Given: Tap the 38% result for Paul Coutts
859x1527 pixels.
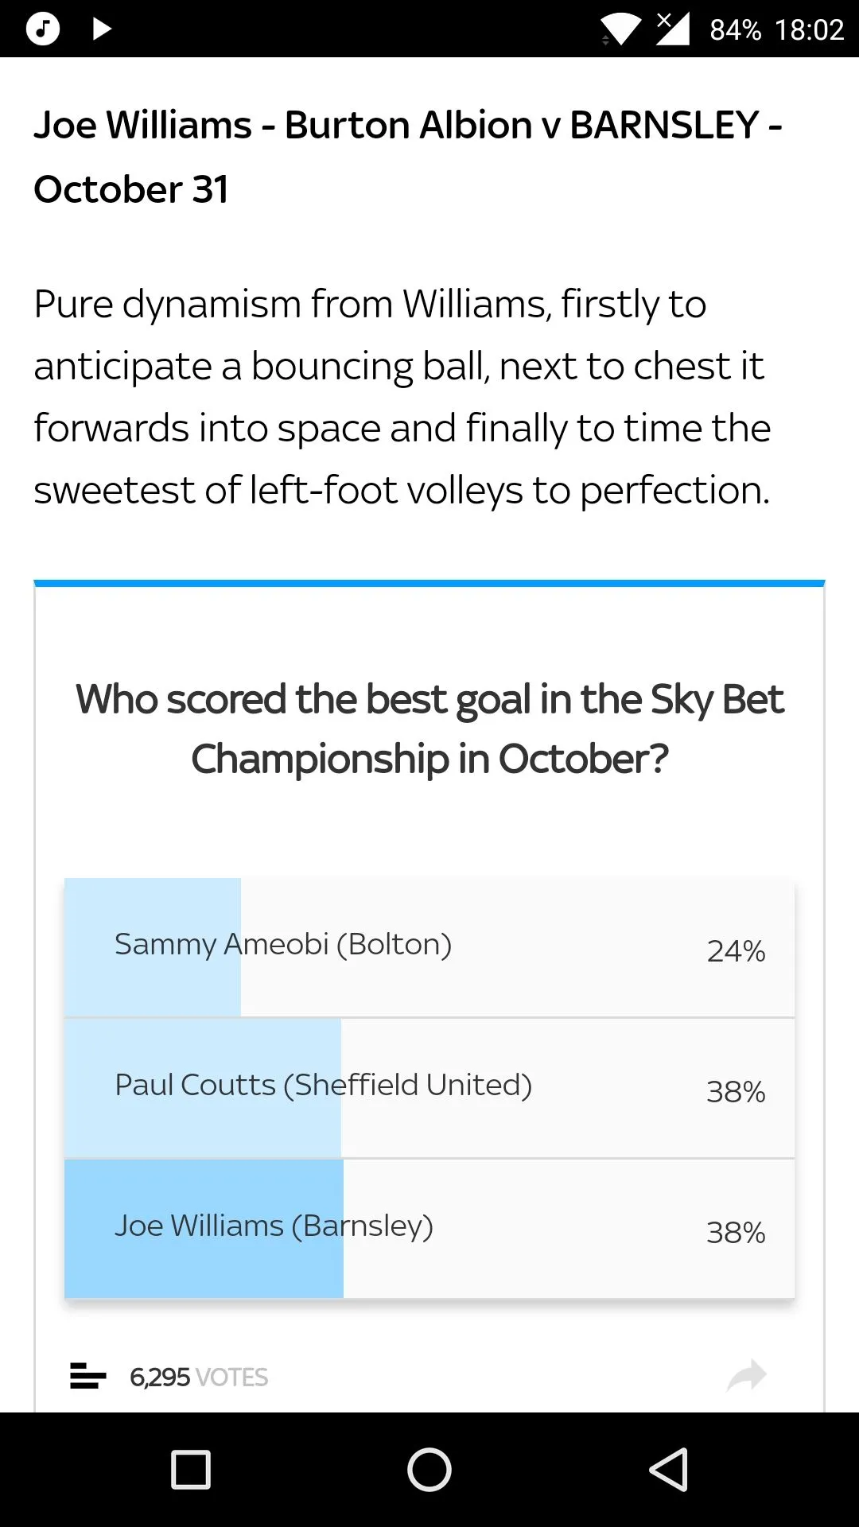Looking at the screenshot, I should point(736,1091).
